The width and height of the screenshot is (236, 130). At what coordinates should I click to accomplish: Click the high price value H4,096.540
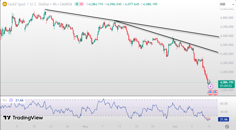[113, 4]
